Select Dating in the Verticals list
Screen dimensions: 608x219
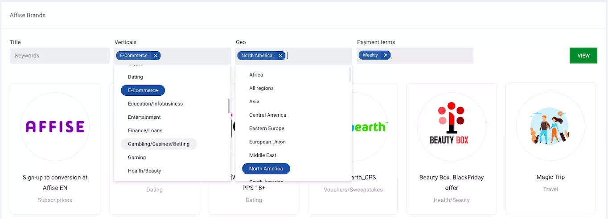point(136,77)
